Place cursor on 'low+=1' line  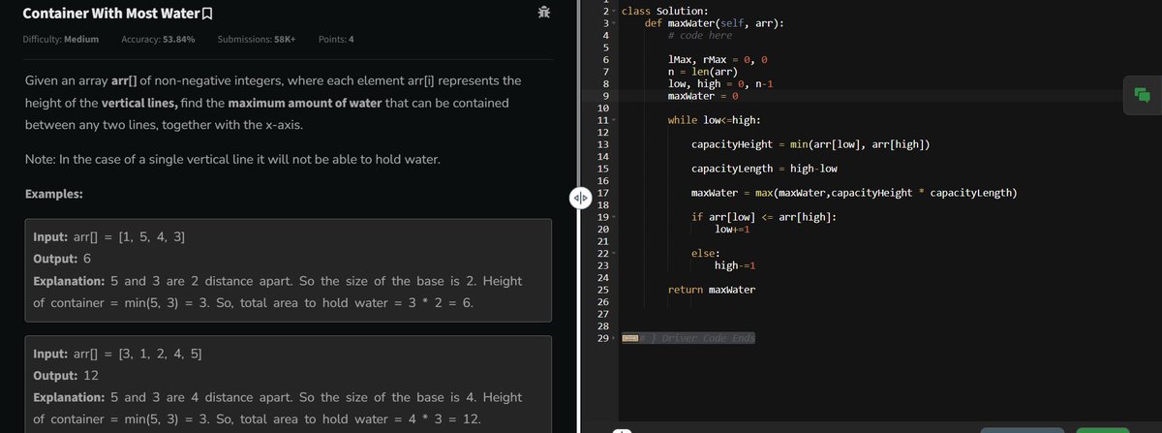pyautogui.click(x=733, y=229)
